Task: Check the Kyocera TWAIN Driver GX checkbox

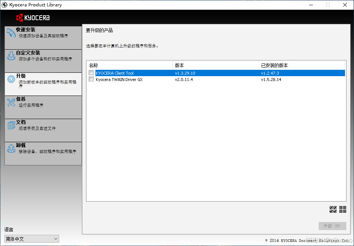Action: tap(91, 79)
